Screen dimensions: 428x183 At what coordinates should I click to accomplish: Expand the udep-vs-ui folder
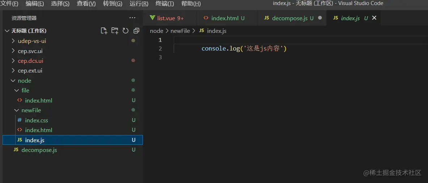coord(73,41)
